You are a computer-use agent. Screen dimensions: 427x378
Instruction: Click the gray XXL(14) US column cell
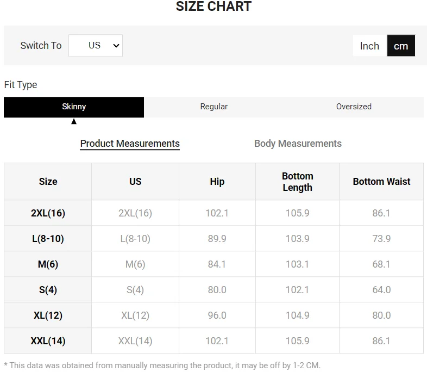click(135, 341)
